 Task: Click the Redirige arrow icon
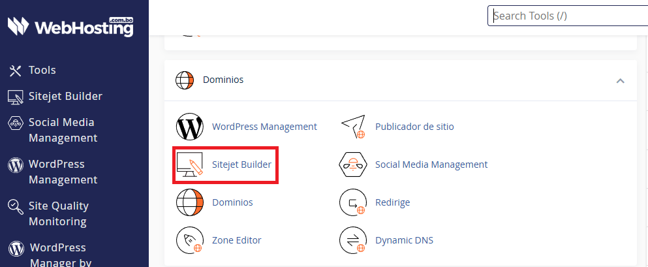tap(353, 202)
